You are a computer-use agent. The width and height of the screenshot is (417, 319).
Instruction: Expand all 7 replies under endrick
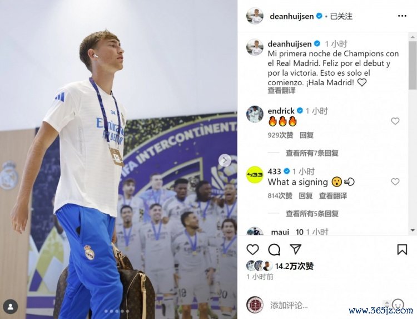[312, 153]
